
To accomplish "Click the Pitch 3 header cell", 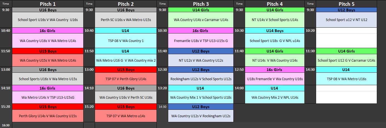I will click(201, 4).
